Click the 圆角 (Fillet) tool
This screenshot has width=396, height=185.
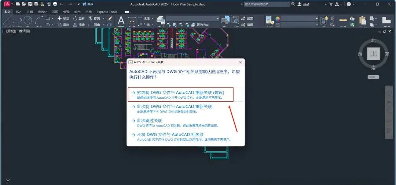point(94,24)
